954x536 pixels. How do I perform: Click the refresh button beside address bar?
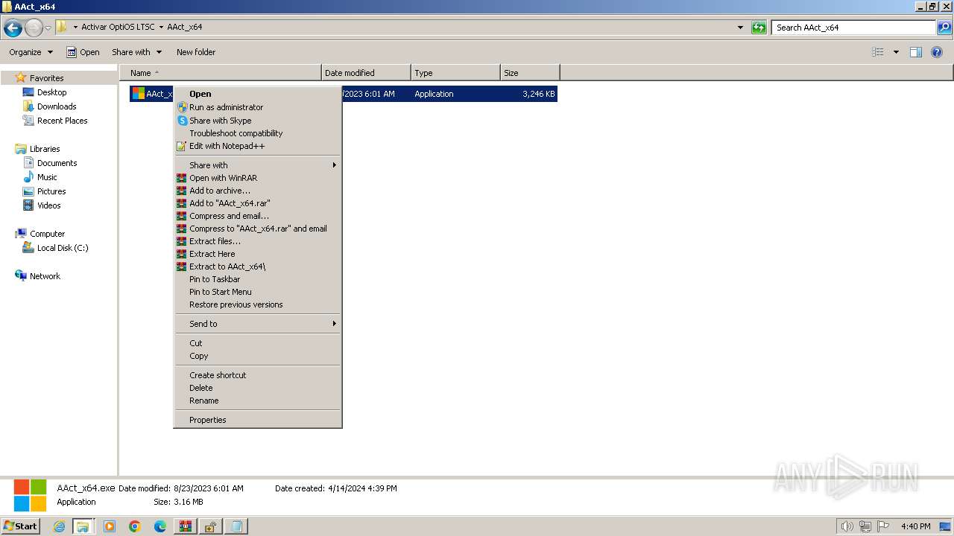tap(759, 28)
